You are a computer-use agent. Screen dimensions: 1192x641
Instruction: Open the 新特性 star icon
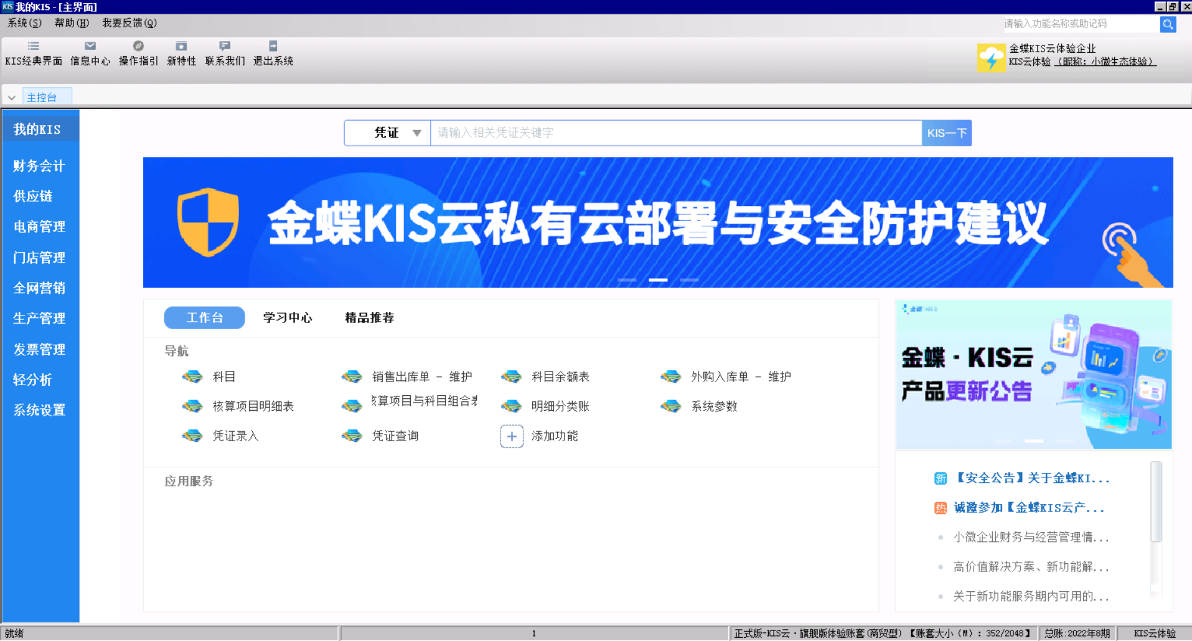[x=181, y=47]
